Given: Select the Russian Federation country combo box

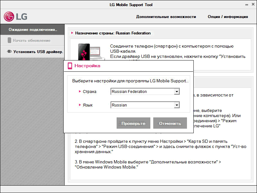Looking at the screenshot, I should 142,92.
